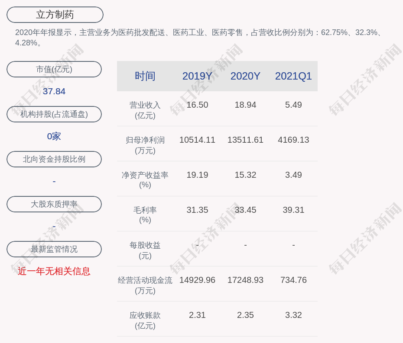Click the 每股收益 (元) row label
403x343 pixels.
coord(145,250)
